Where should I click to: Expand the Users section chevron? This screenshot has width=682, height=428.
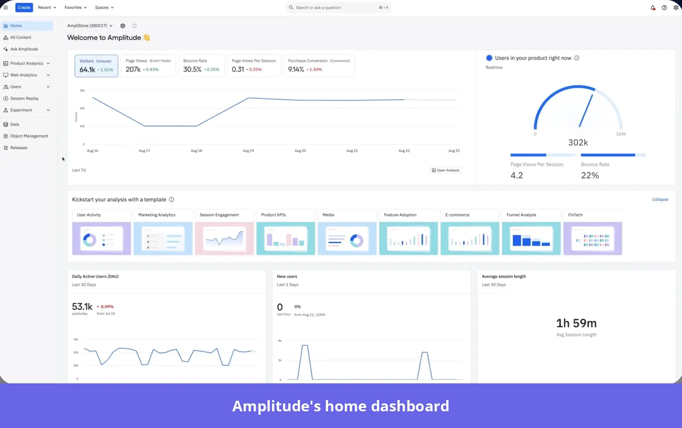tap(48, 87)
